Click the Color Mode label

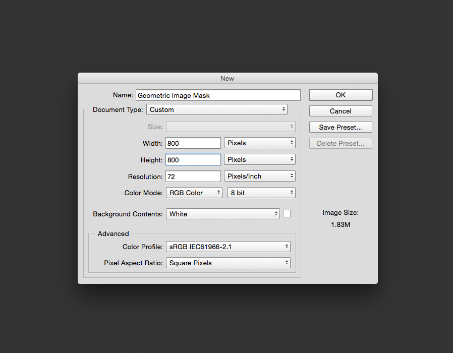click(144, 193)
